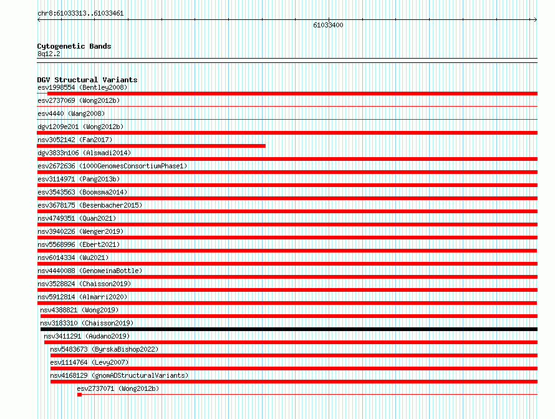This screenshot has height=419, width=555.
Task: Open the nsv3052142 (Fan2017) variant label
Action: coord(75,140)
